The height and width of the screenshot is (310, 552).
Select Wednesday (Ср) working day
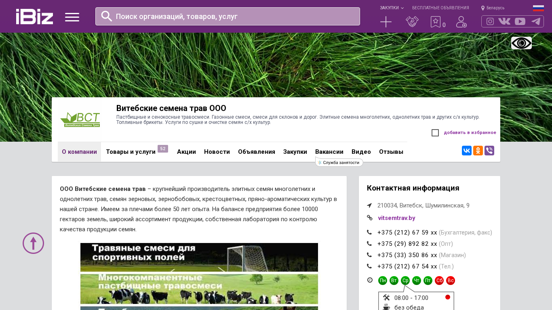tap(405, 281)
